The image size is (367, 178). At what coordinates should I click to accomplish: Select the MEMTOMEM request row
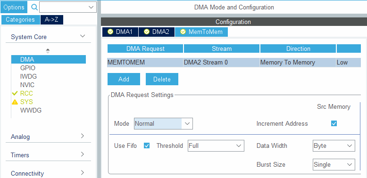pos(234,63)
